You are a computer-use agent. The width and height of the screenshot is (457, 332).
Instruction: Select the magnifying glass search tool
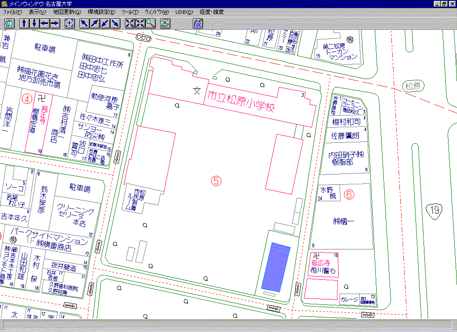coord(150,23)
